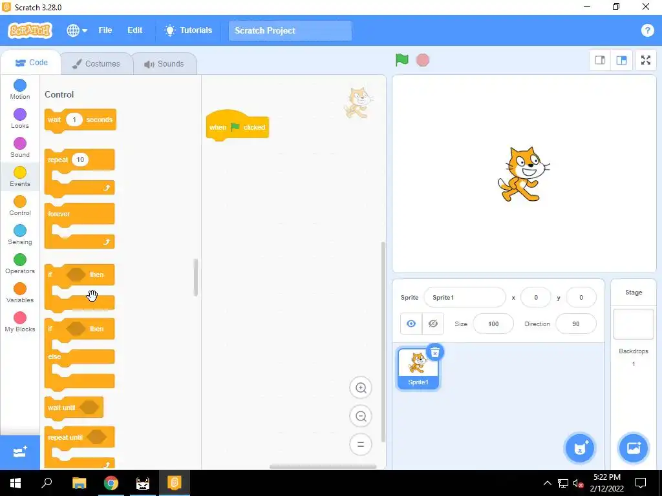The width and height of the screenshot is (662, 496).
Task: Open the Looks blocks category
Action: (x=20, y=118)
